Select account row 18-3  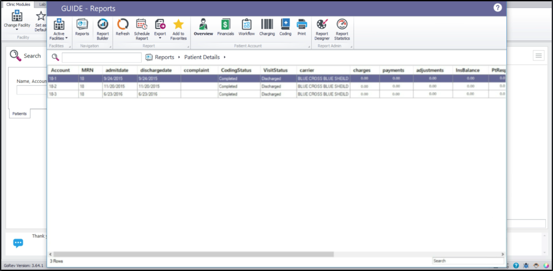276,94
